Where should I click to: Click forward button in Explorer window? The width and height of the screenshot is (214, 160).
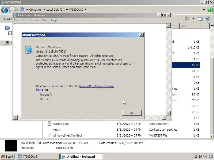(x=12, y=10)
